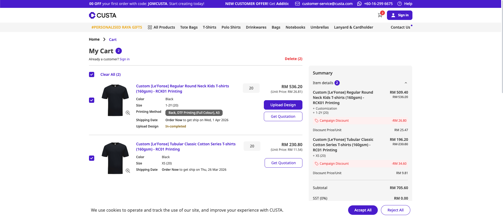Accept All cookies
Screen dimensions: 503x219
click(x=363, y=210)
